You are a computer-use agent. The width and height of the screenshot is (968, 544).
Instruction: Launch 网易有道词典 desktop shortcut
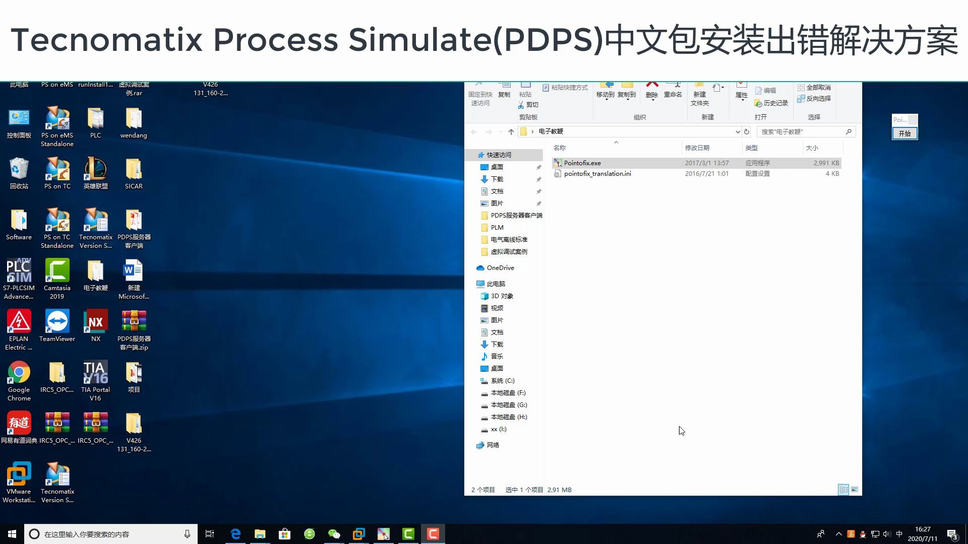pyautogui.click(x=19, y=428)
